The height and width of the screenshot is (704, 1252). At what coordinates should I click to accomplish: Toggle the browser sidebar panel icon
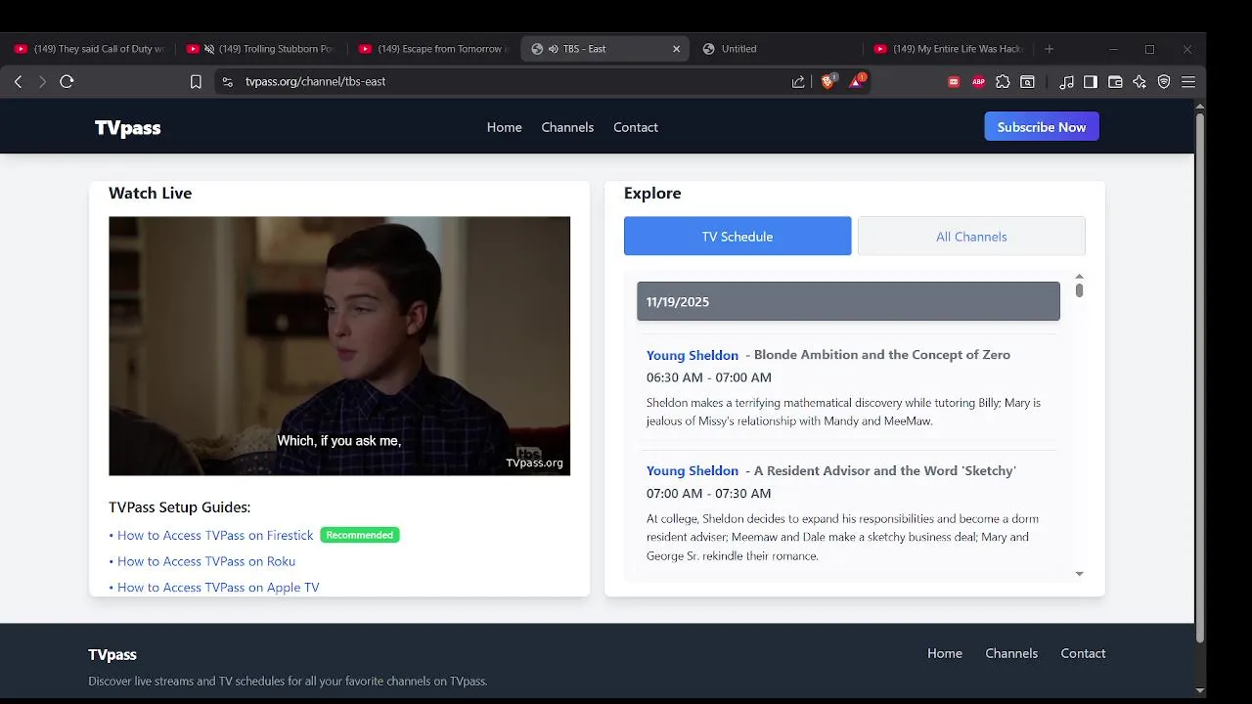[x=1091, y=82]
